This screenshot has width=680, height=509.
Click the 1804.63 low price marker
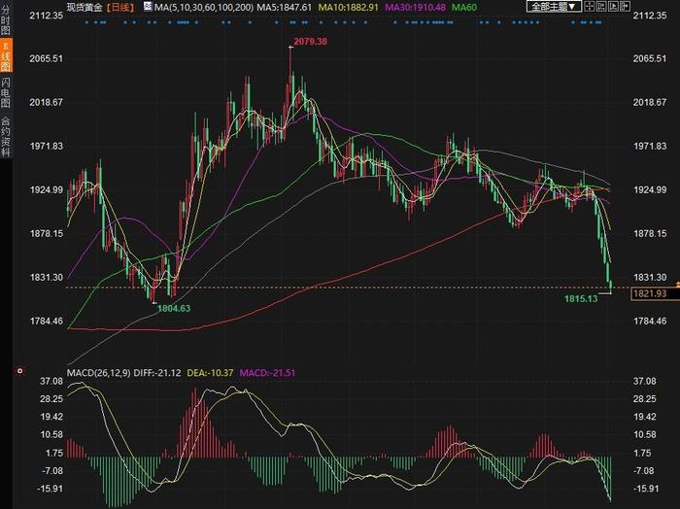coord(174,308)
